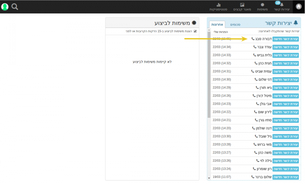Click the phone icon next to מאי ברוש
This screenshot has height=183, width=305.
tap(255, 144)
